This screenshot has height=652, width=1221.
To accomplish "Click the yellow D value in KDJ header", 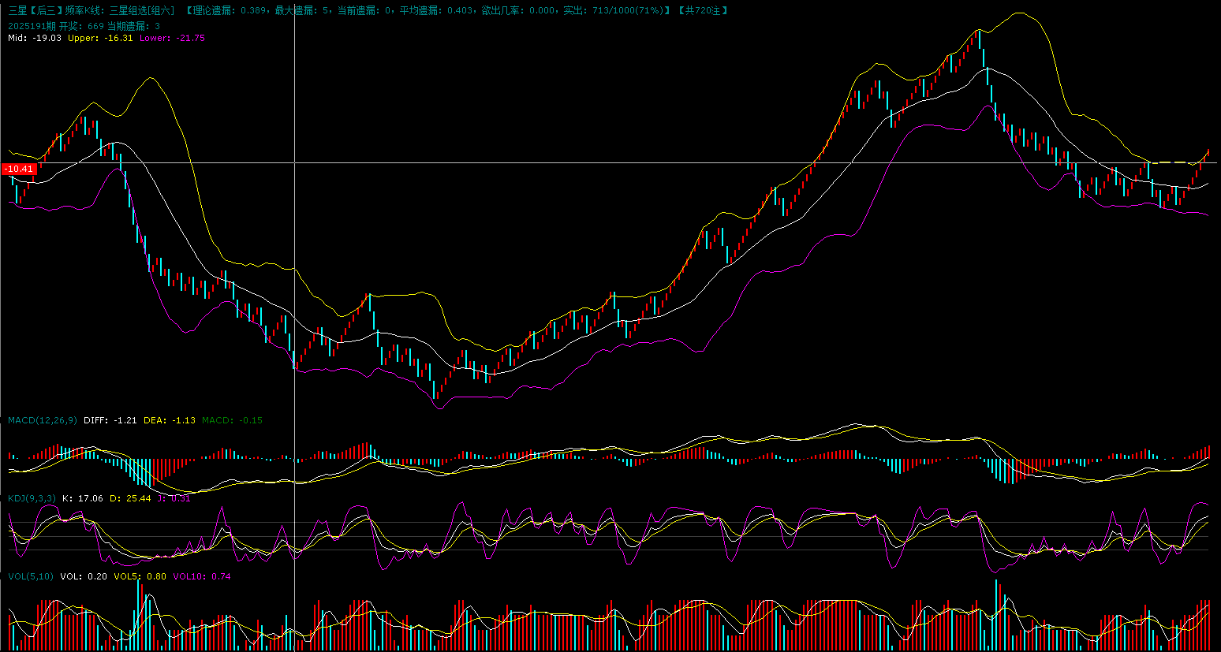I will tap(130, 498).
